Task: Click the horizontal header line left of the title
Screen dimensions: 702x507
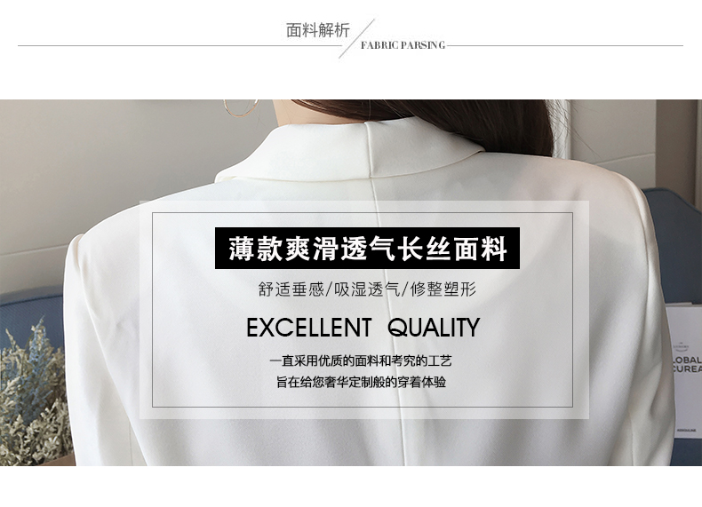Action: coord(179,45)
